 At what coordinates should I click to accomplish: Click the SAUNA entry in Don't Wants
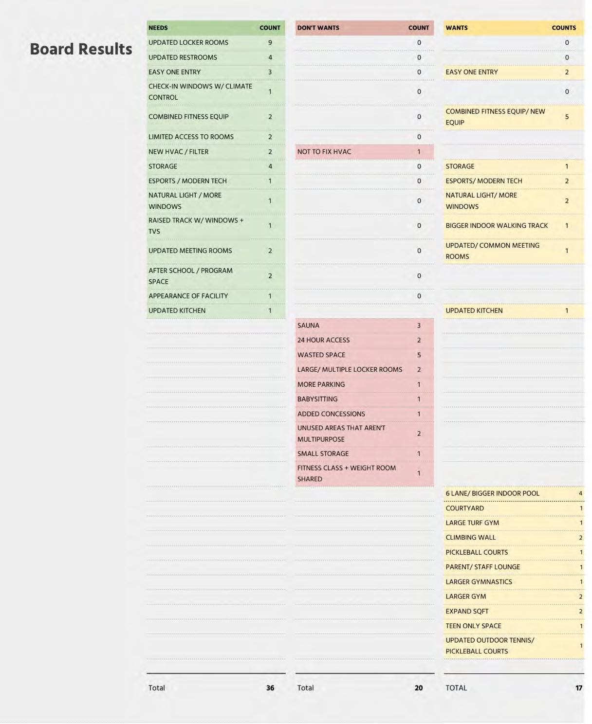tap(308, 326)
